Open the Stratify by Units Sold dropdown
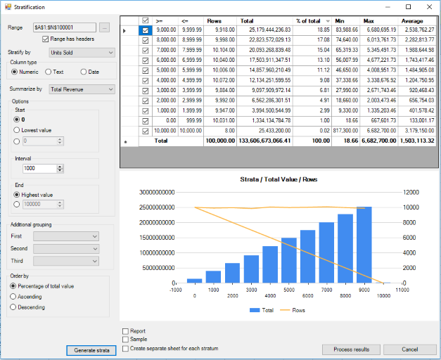The height and width of the screenshot is (360, 441). pos(82,53)
